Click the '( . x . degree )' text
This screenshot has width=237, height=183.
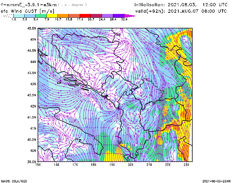coord(72,5)
